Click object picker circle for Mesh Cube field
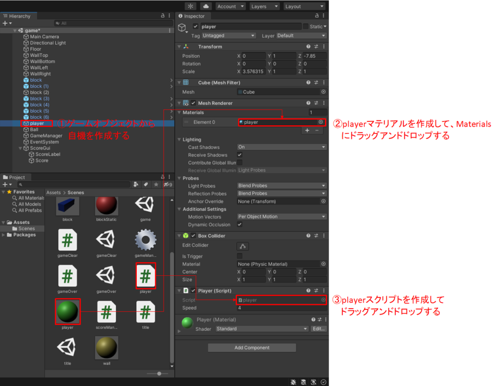This screenshot has height=386, width=497. (323, 92)
